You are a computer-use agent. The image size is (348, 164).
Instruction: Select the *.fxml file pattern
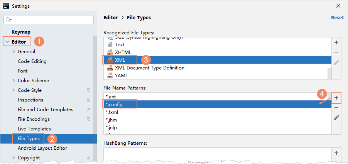112,112
